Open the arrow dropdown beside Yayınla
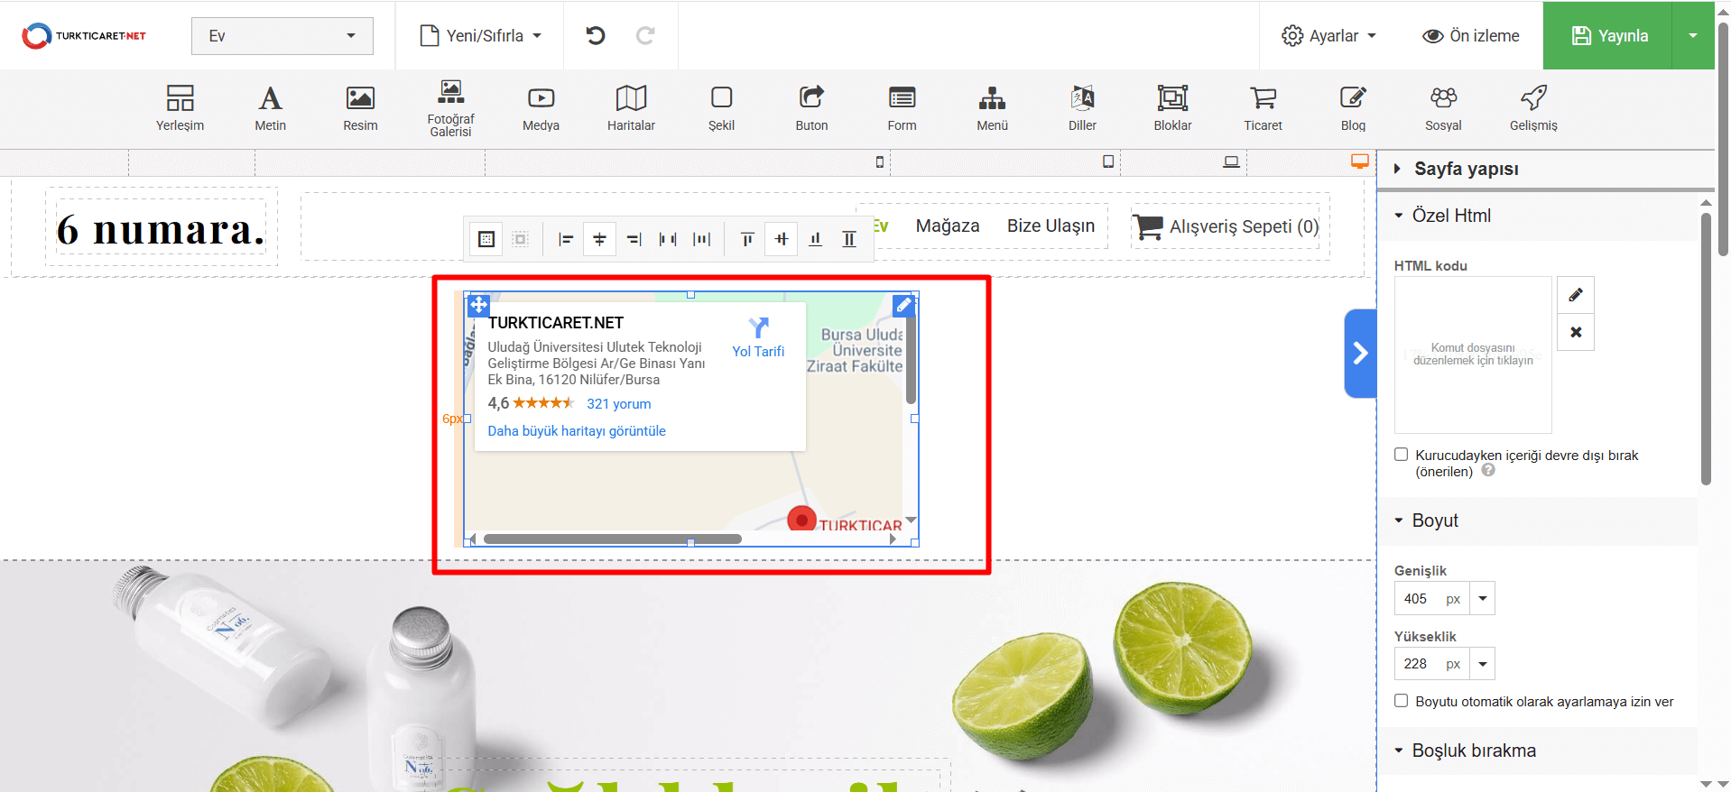The image size is (1731, 792). tap(1692, 35)
